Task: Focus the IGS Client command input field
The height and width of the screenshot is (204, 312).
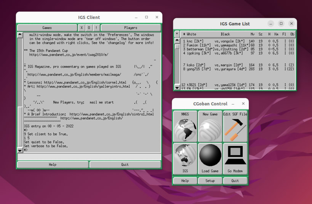Action: 89,157
